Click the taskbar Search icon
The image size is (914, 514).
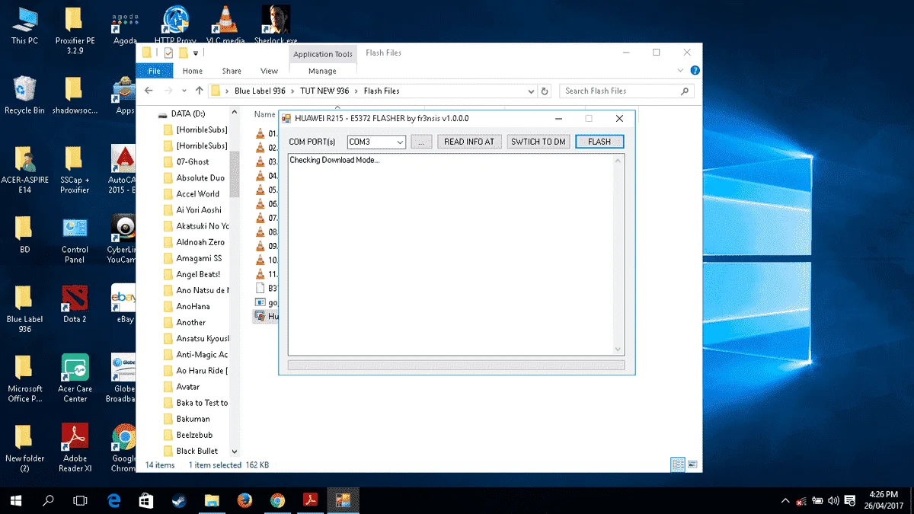point(49,500)
